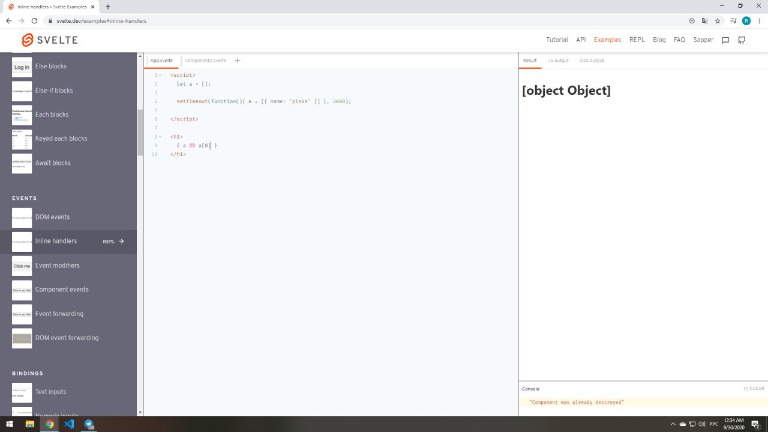Go back with the browser back arrow
The width and height of the screenshot is (768, 432).
click(8, 20)
